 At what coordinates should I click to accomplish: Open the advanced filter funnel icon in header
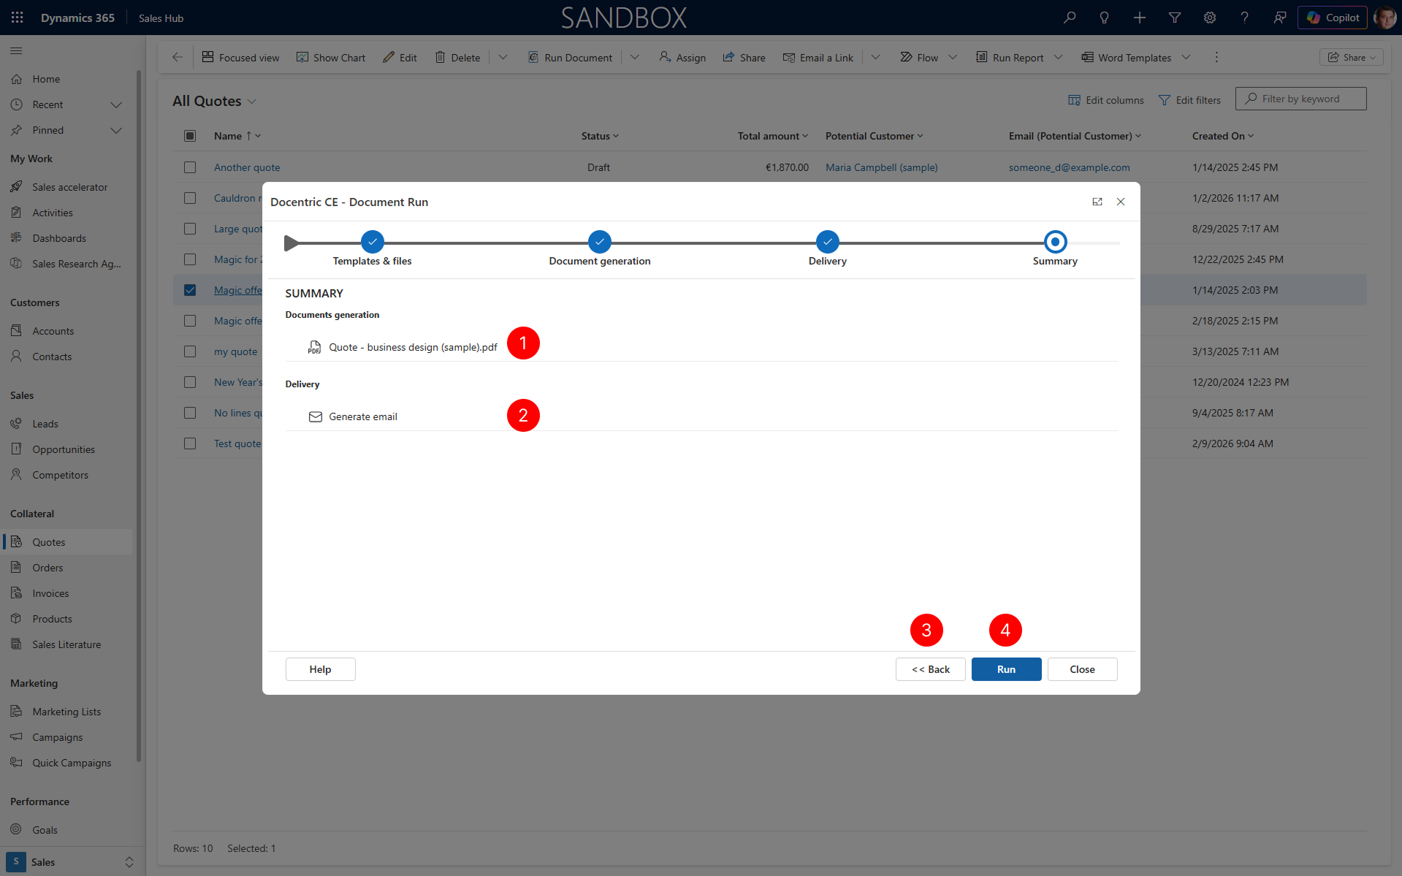(x=1175, y=18)
